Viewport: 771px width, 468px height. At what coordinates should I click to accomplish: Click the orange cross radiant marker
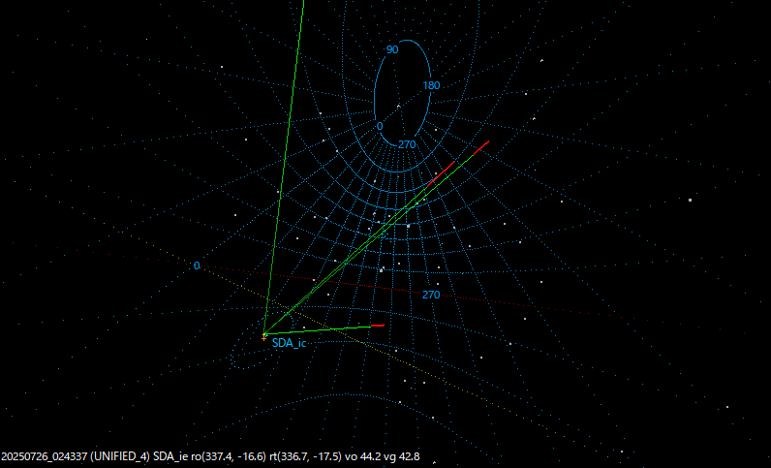coord(264,337)
